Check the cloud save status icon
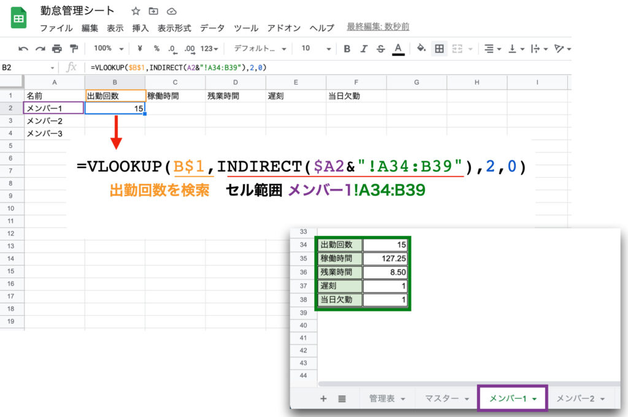 [x=172, y=11]
